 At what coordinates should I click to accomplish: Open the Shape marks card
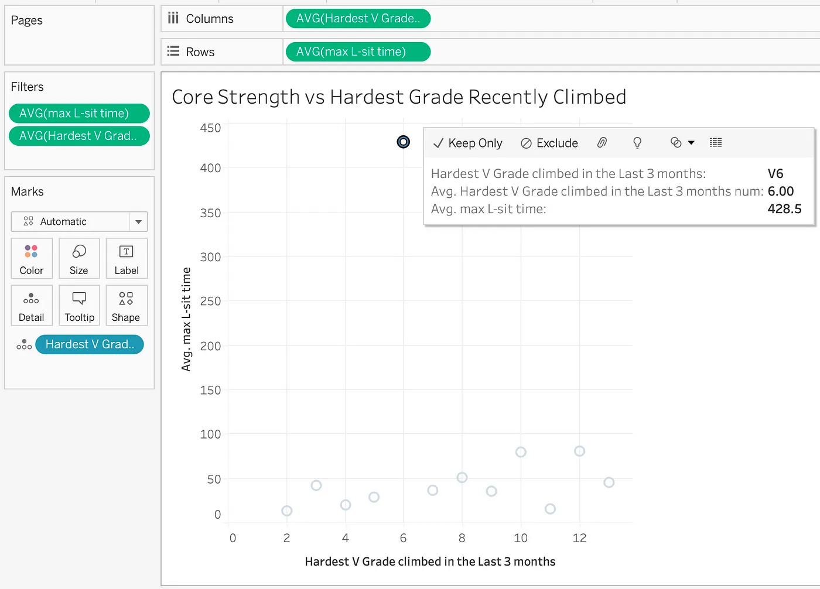(x=126, y=305)
